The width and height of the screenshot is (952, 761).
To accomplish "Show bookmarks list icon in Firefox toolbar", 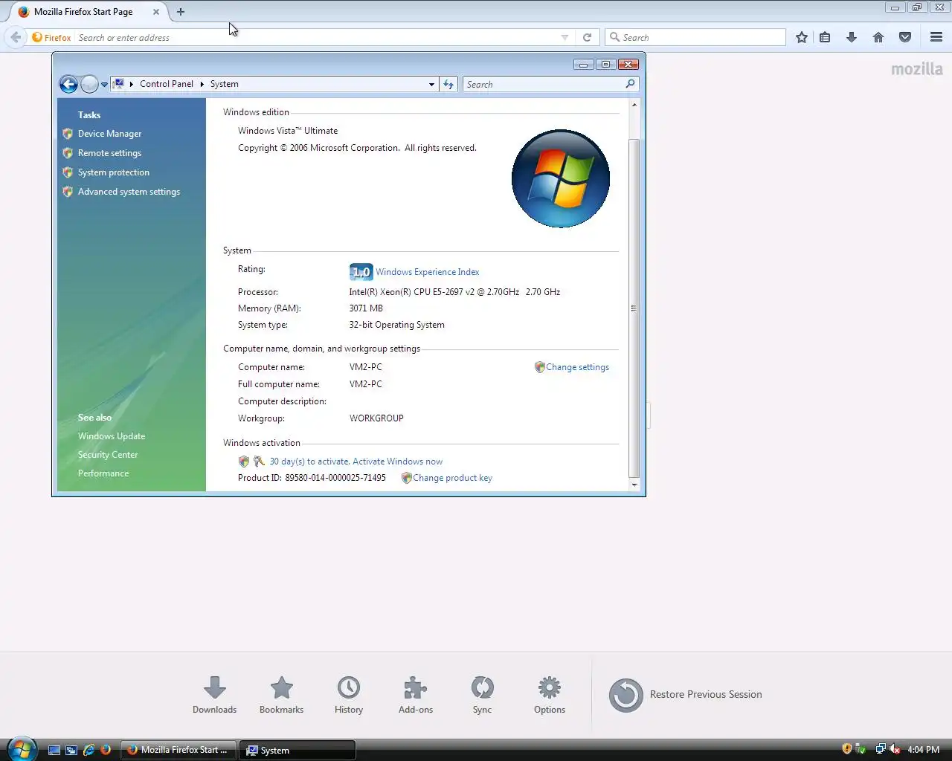I will click(825, 37).
